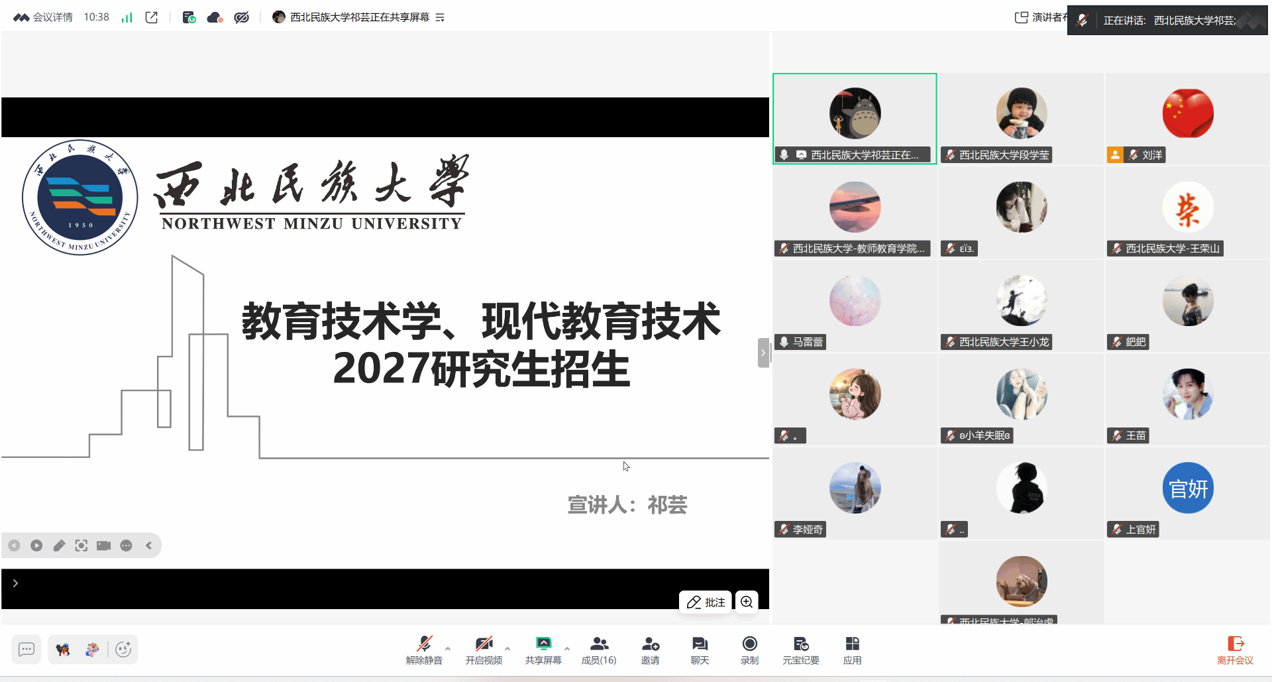Select the 王苗 participant tile
Screen dimensions: 1272x682
coord(1188,400)
